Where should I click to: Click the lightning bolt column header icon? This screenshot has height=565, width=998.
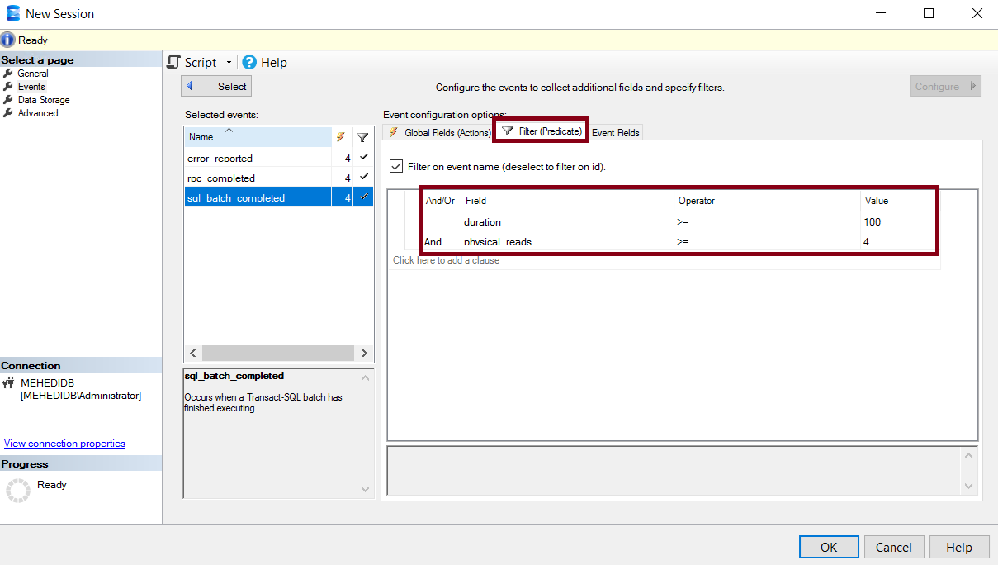pos(340,137)
